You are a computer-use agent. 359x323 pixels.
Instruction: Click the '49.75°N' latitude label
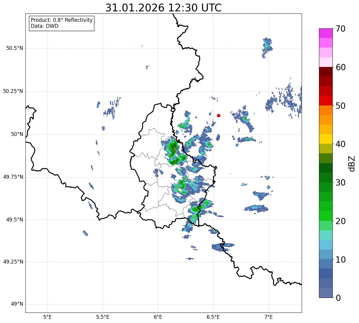point(13,177)
